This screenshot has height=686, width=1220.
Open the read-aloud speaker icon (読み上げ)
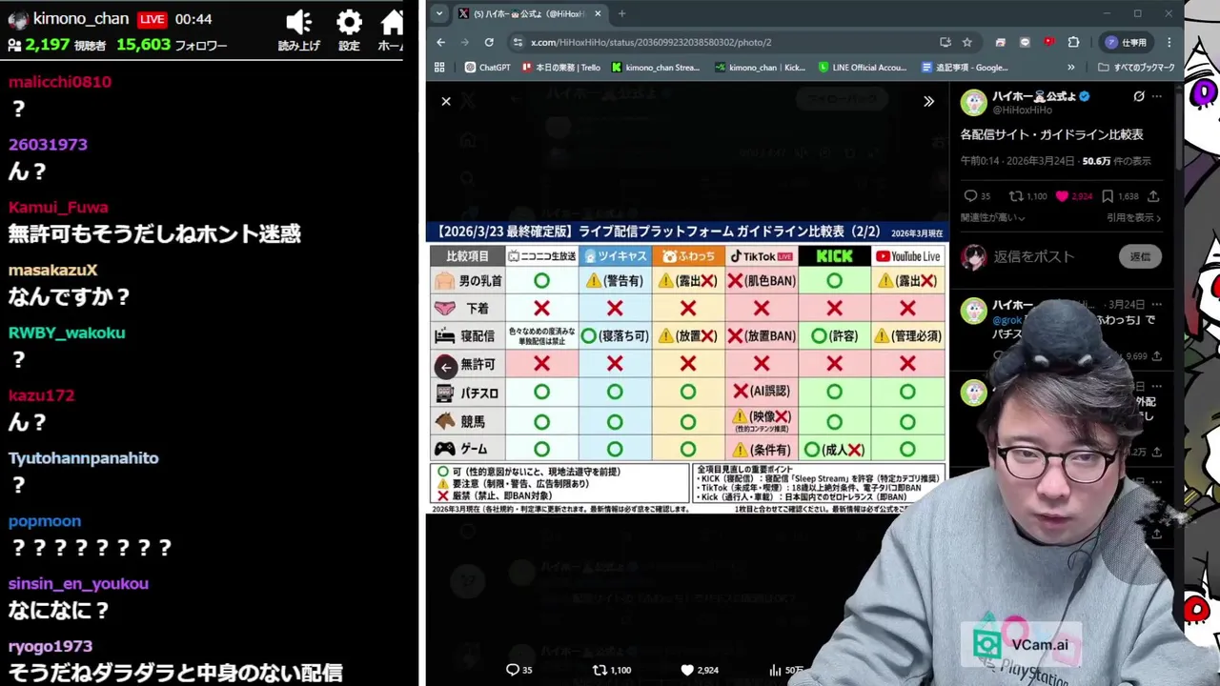click(x=299, y=23)
